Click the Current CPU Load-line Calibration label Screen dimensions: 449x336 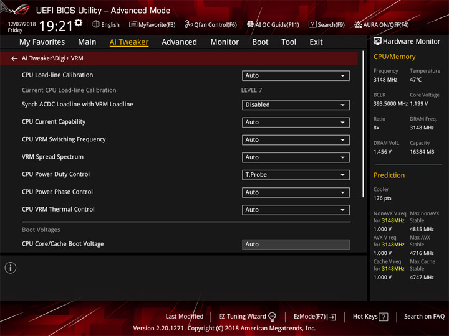pos(69,90)
